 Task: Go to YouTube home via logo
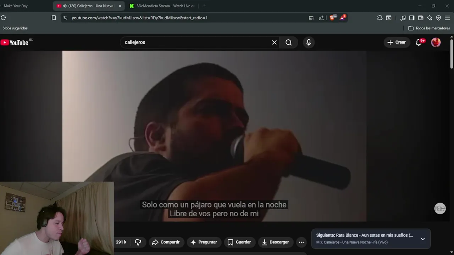(x=14, y=42)
